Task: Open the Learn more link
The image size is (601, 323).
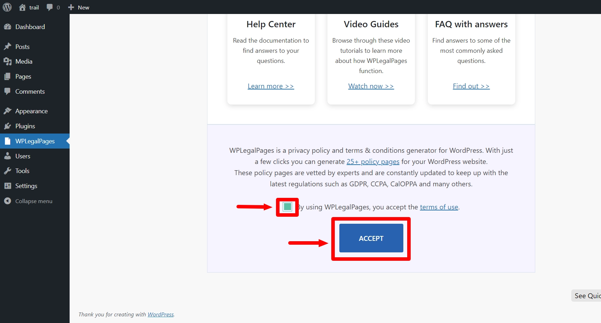Action: (x=271, y=86)
